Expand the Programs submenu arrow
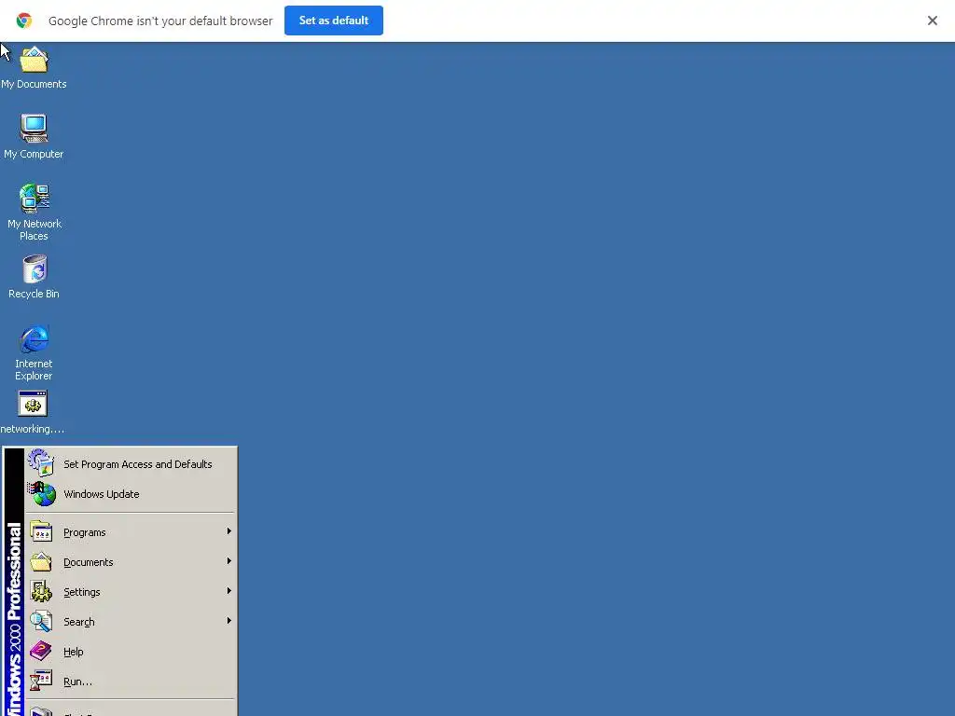Screen dimensions: 955x716 tap(229, 531)
